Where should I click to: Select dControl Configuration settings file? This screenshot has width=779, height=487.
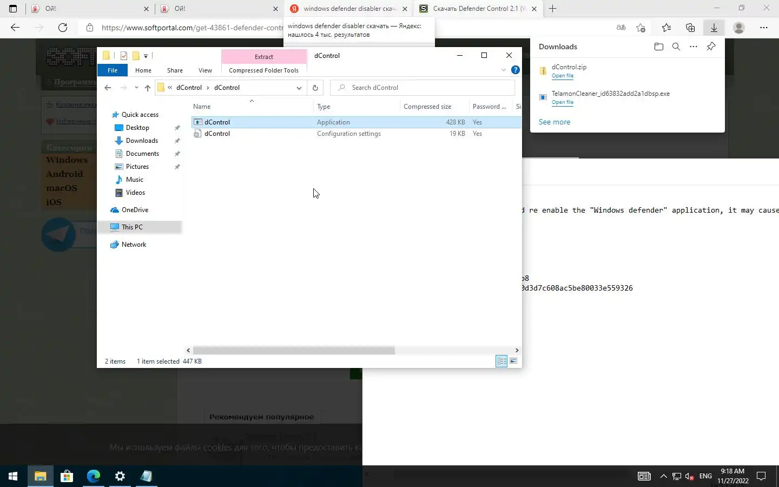(357, 134)
